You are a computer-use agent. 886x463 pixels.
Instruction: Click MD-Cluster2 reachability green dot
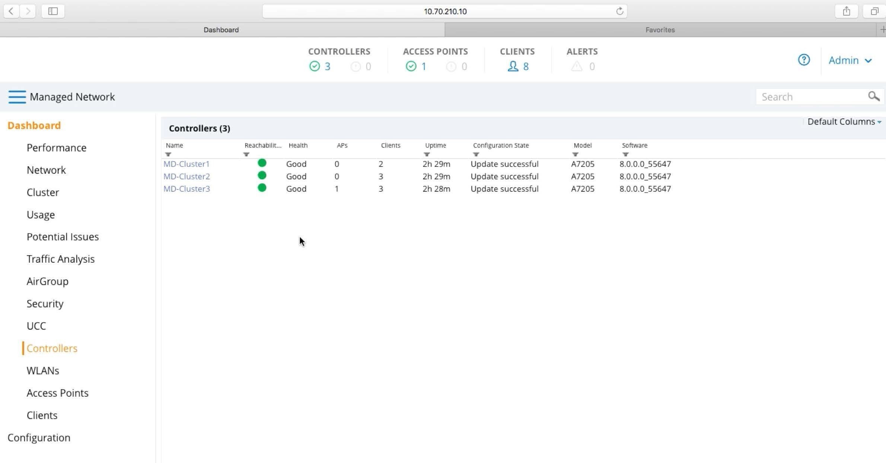262,176
